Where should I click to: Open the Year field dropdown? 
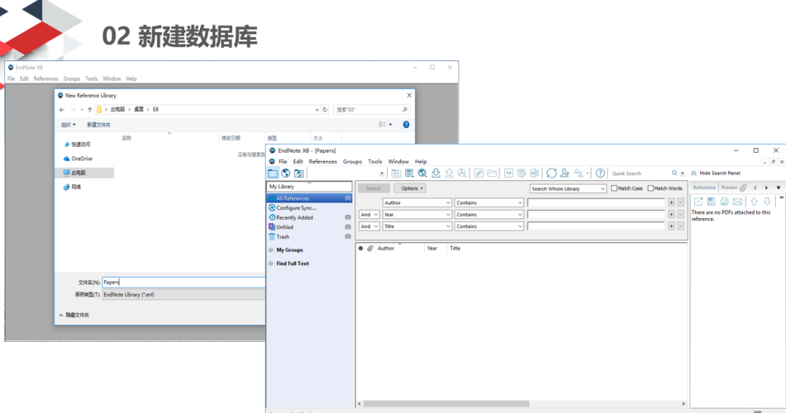point(417,214)
